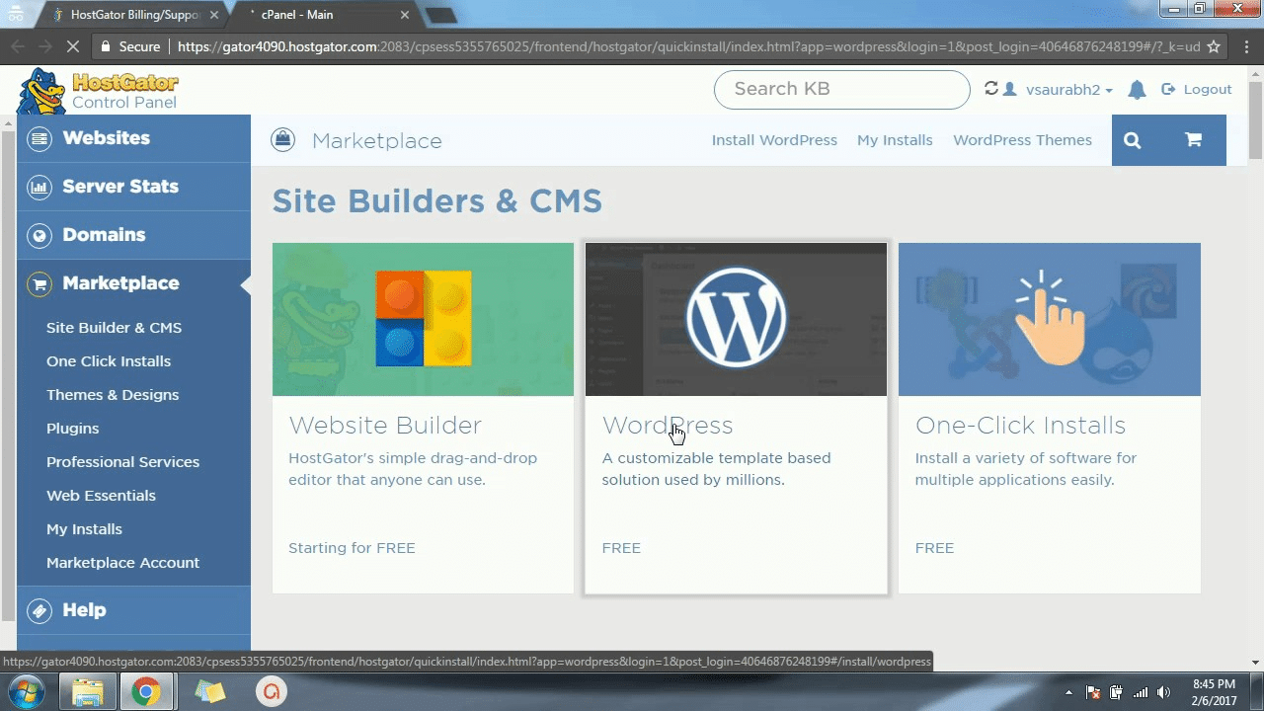Viewport: 1264px width, 711px height.
Task: Click the Logout arrow icon
Action: [x=1168, y=89]
